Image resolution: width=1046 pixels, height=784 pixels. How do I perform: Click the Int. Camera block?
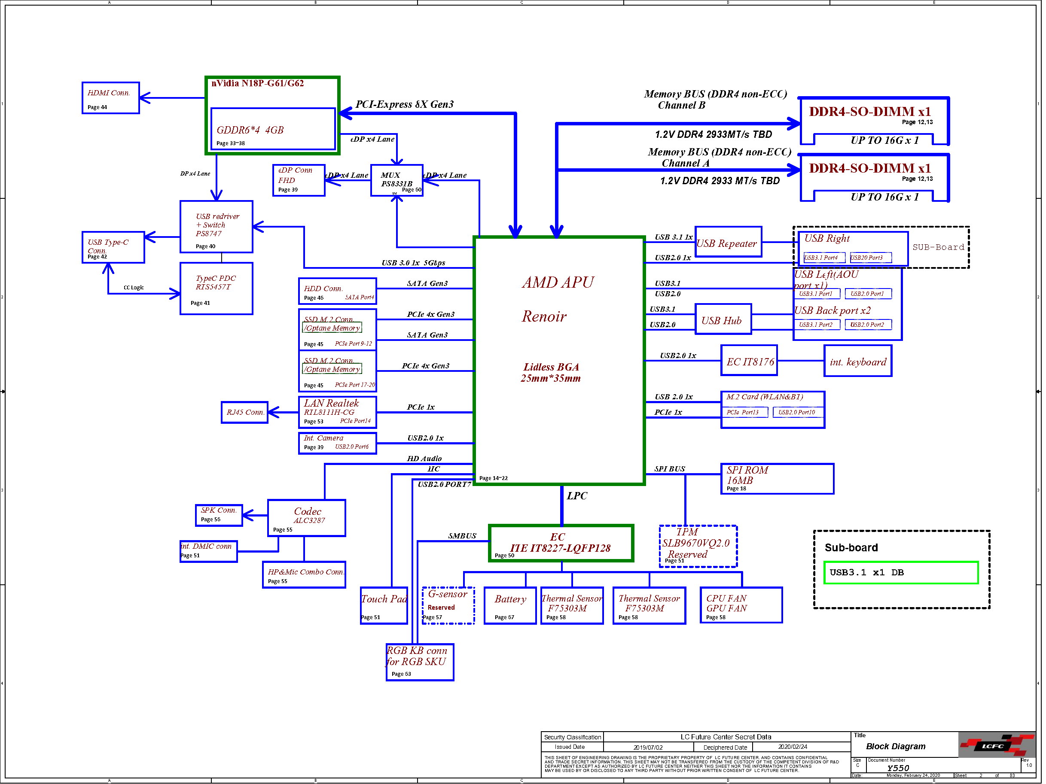(x=338, y=443)
